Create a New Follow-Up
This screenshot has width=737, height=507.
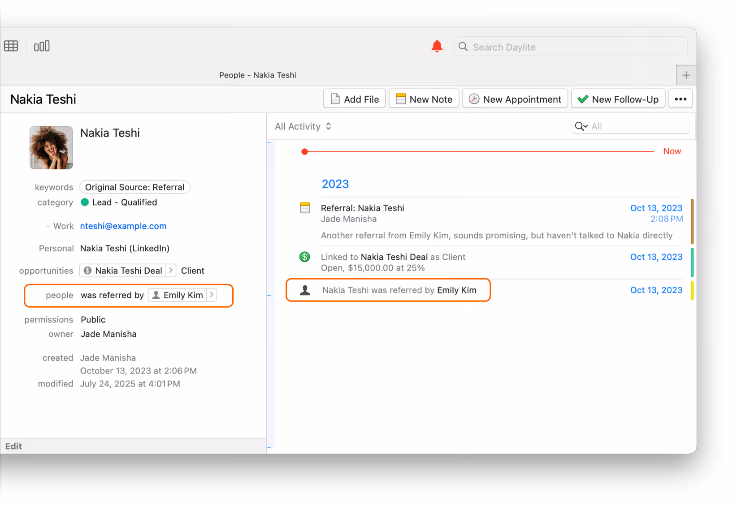(x=618, y=99)
